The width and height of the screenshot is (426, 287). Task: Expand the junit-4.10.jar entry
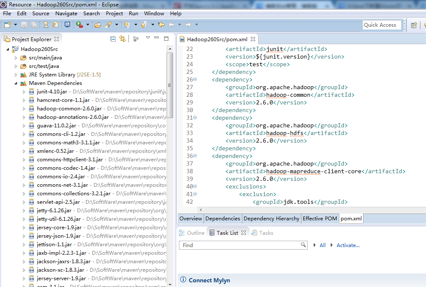[x=24, y=92]
